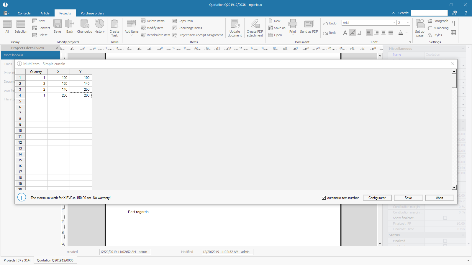Open the Purchase orders tab
This screenshot has height=265, width=472.
click(92, 13)
